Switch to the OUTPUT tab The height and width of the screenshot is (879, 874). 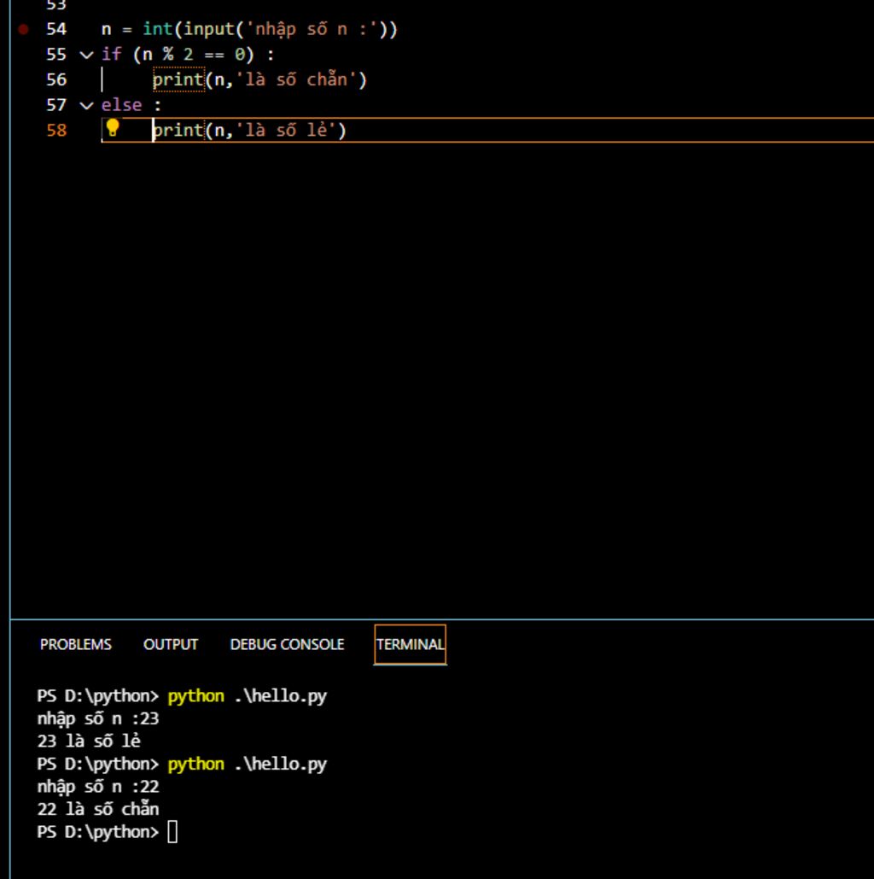point(171,645)
